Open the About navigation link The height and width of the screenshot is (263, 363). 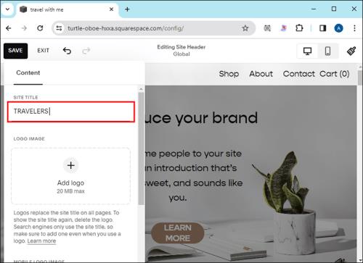point(261,74)
